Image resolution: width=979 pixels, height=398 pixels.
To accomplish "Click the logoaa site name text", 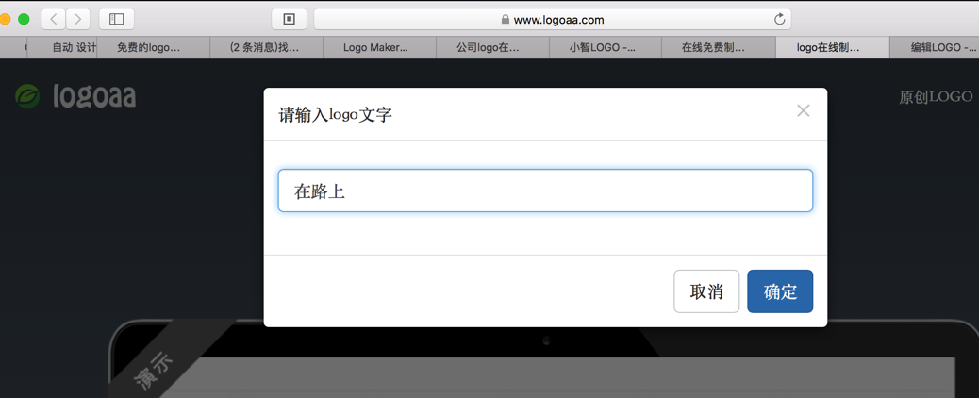I will (x=95, y=97).
